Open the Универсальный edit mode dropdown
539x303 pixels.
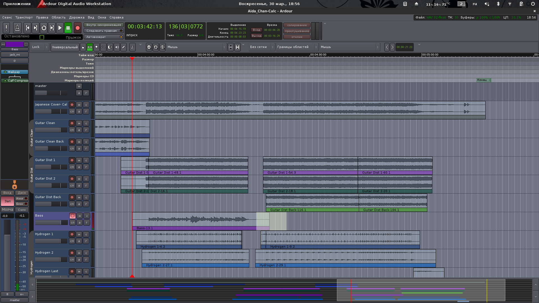click(65, 47)
